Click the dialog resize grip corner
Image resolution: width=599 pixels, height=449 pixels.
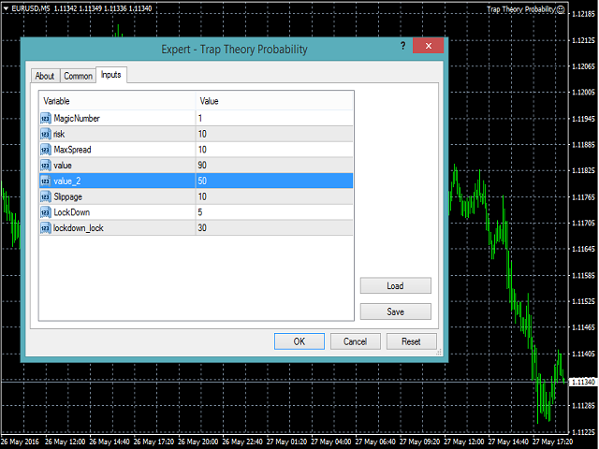(439, 353)
